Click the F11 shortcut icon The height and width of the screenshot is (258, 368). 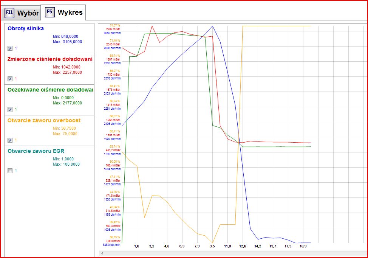click(10, 13)
